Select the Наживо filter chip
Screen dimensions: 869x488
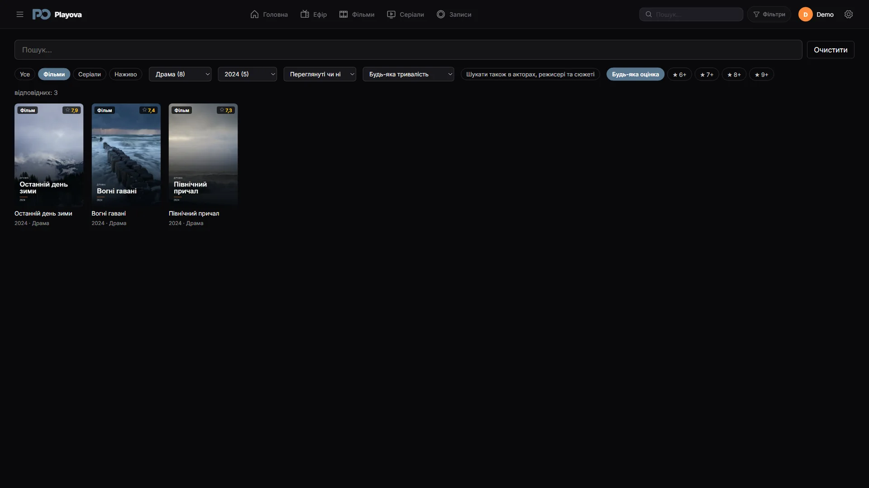coord(125,74)
